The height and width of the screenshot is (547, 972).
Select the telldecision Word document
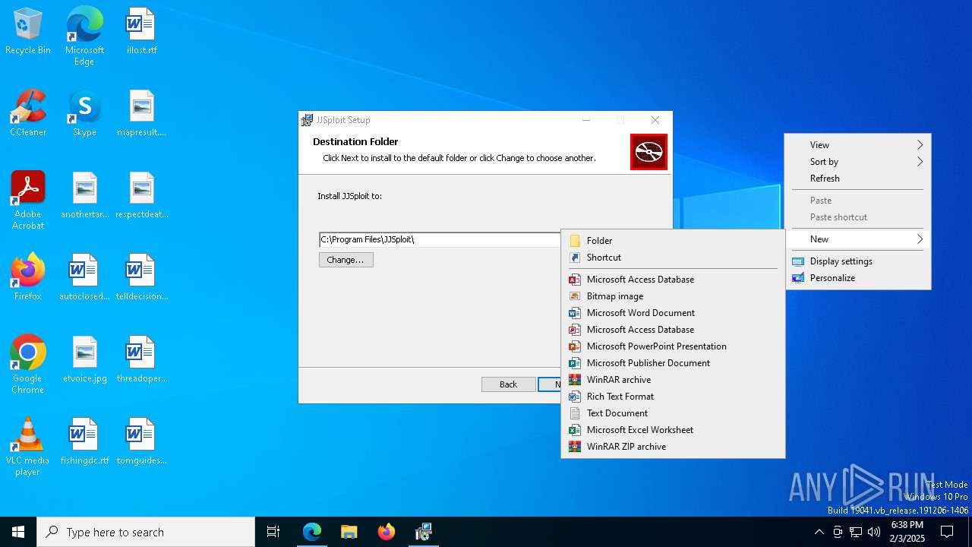click(x=141, y=278)
